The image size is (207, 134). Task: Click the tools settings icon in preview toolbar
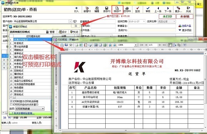(71, 45)
